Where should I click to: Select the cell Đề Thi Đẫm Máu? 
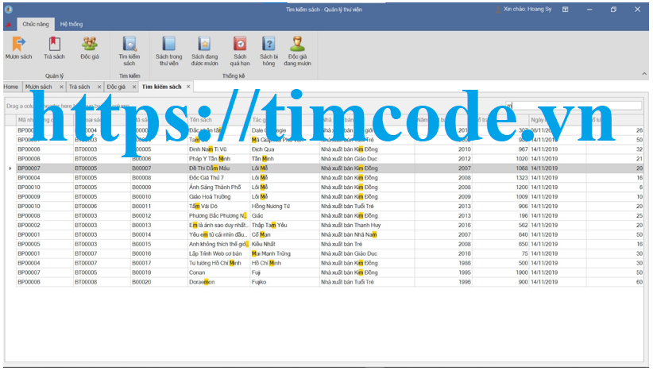(218, 168)
